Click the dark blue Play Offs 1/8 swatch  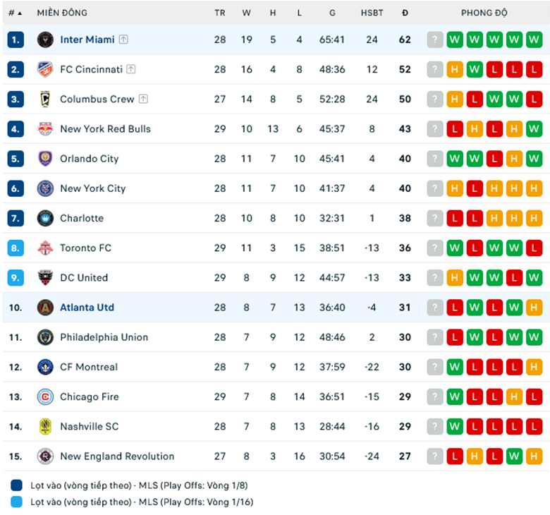16,485
